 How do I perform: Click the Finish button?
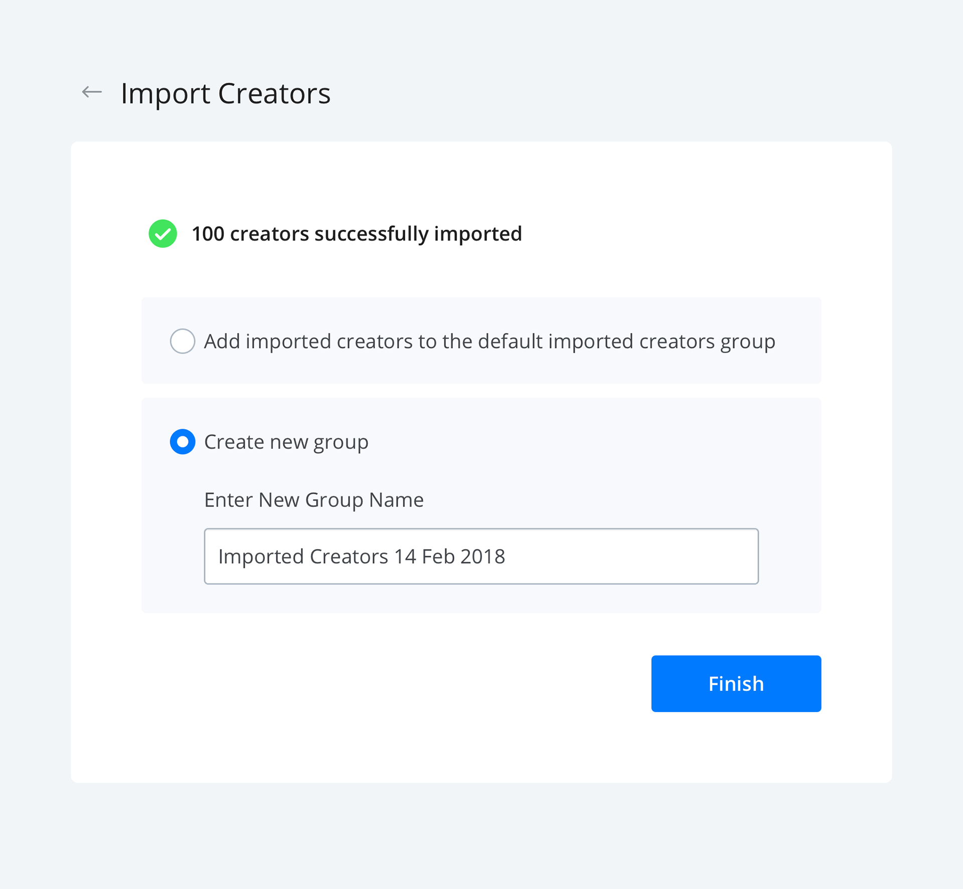click(x=736, y=683)
